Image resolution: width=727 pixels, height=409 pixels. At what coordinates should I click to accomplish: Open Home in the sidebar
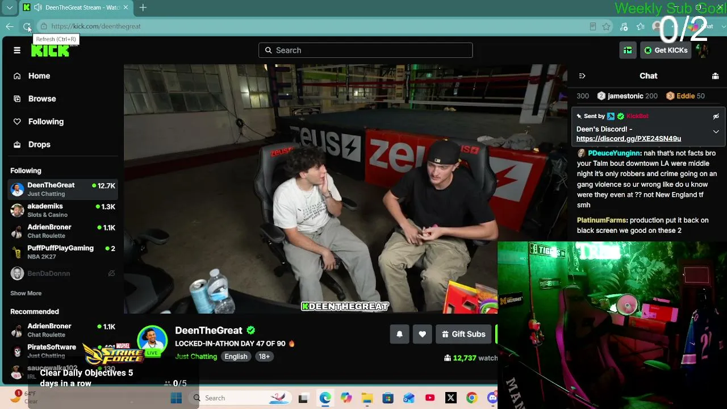point(39,76)
